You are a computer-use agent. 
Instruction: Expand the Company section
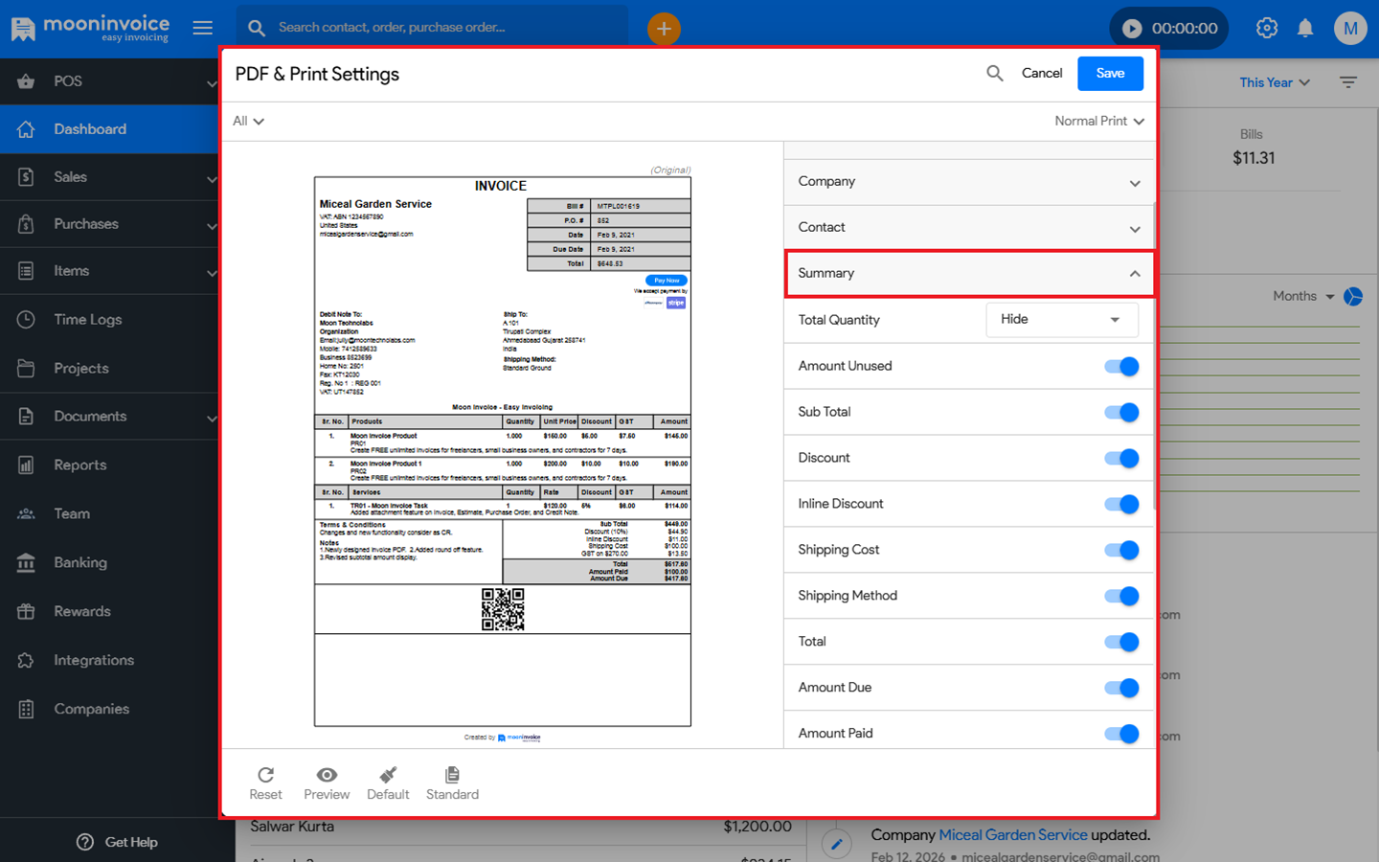[969, 182]
